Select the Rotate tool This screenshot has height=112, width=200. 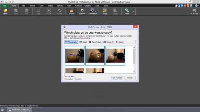click(x=59, y=12)
